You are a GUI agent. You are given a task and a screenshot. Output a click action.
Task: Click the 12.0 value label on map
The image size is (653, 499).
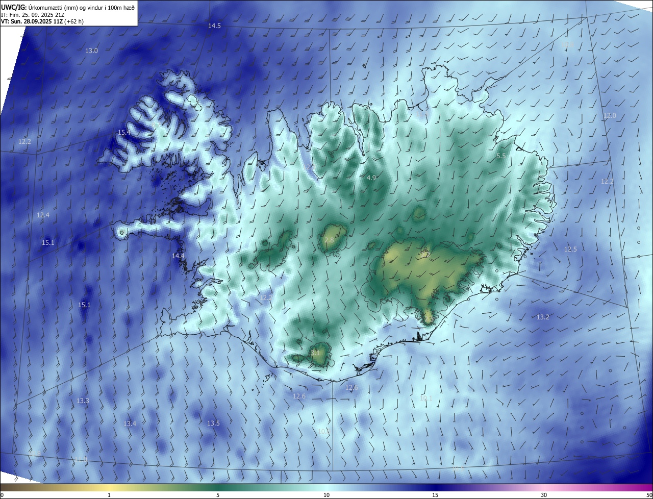[x=610, y=116]
